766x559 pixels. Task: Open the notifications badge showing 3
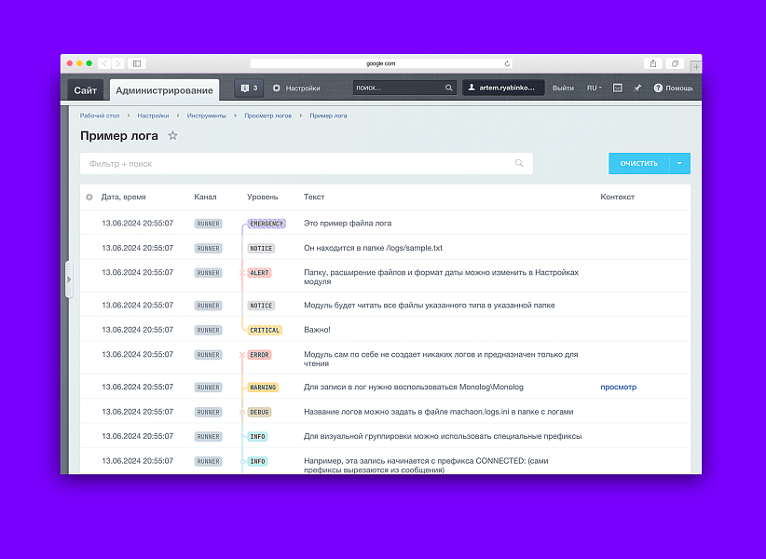[249, 88]
